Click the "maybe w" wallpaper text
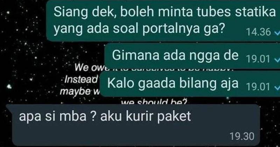 80,91
